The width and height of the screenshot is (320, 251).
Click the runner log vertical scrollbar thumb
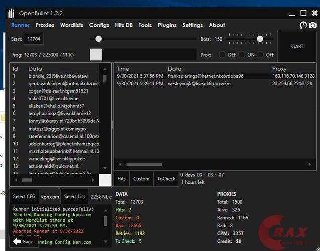click(x=105, y=221)
